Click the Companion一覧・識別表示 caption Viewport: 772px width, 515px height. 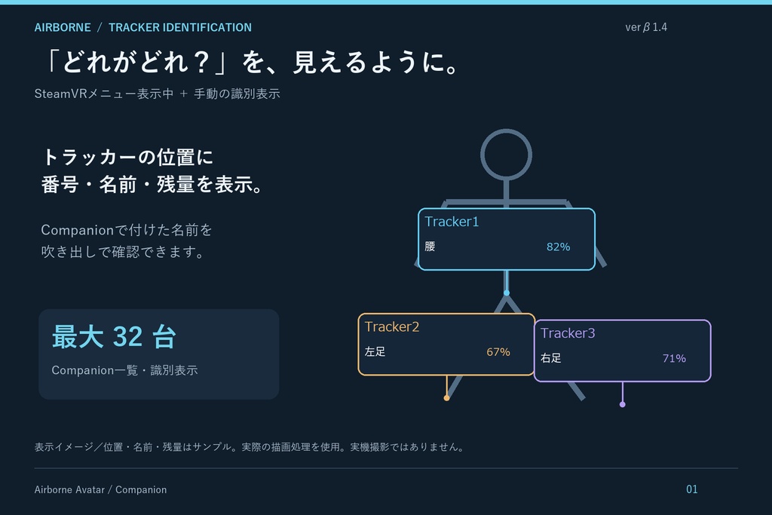click(124, 370)
